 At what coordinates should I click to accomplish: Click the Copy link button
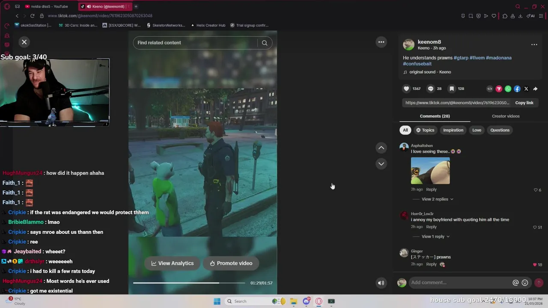(x=524, y=103)
